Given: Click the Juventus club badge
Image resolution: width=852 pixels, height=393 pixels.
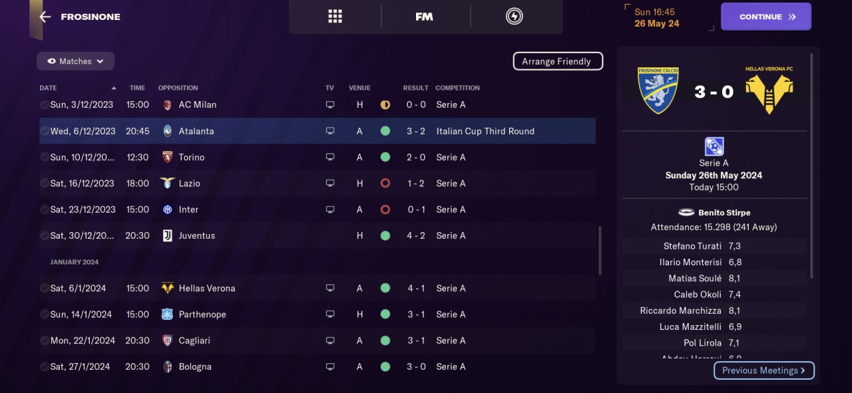Looking at the screenshot, I should pyautogui.click(x=168, y=236).
